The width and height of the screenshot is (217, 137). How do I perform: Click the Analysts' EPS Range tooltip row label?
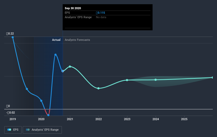78,17
